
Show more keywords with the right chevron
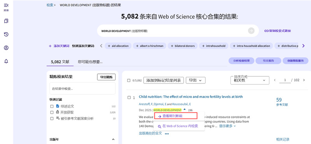pos(303,46)
